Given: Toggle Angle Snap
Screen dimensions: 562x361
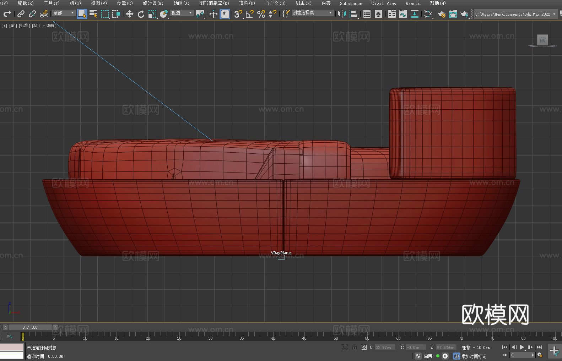Looking at the screenshot, I should click(249, 14).
